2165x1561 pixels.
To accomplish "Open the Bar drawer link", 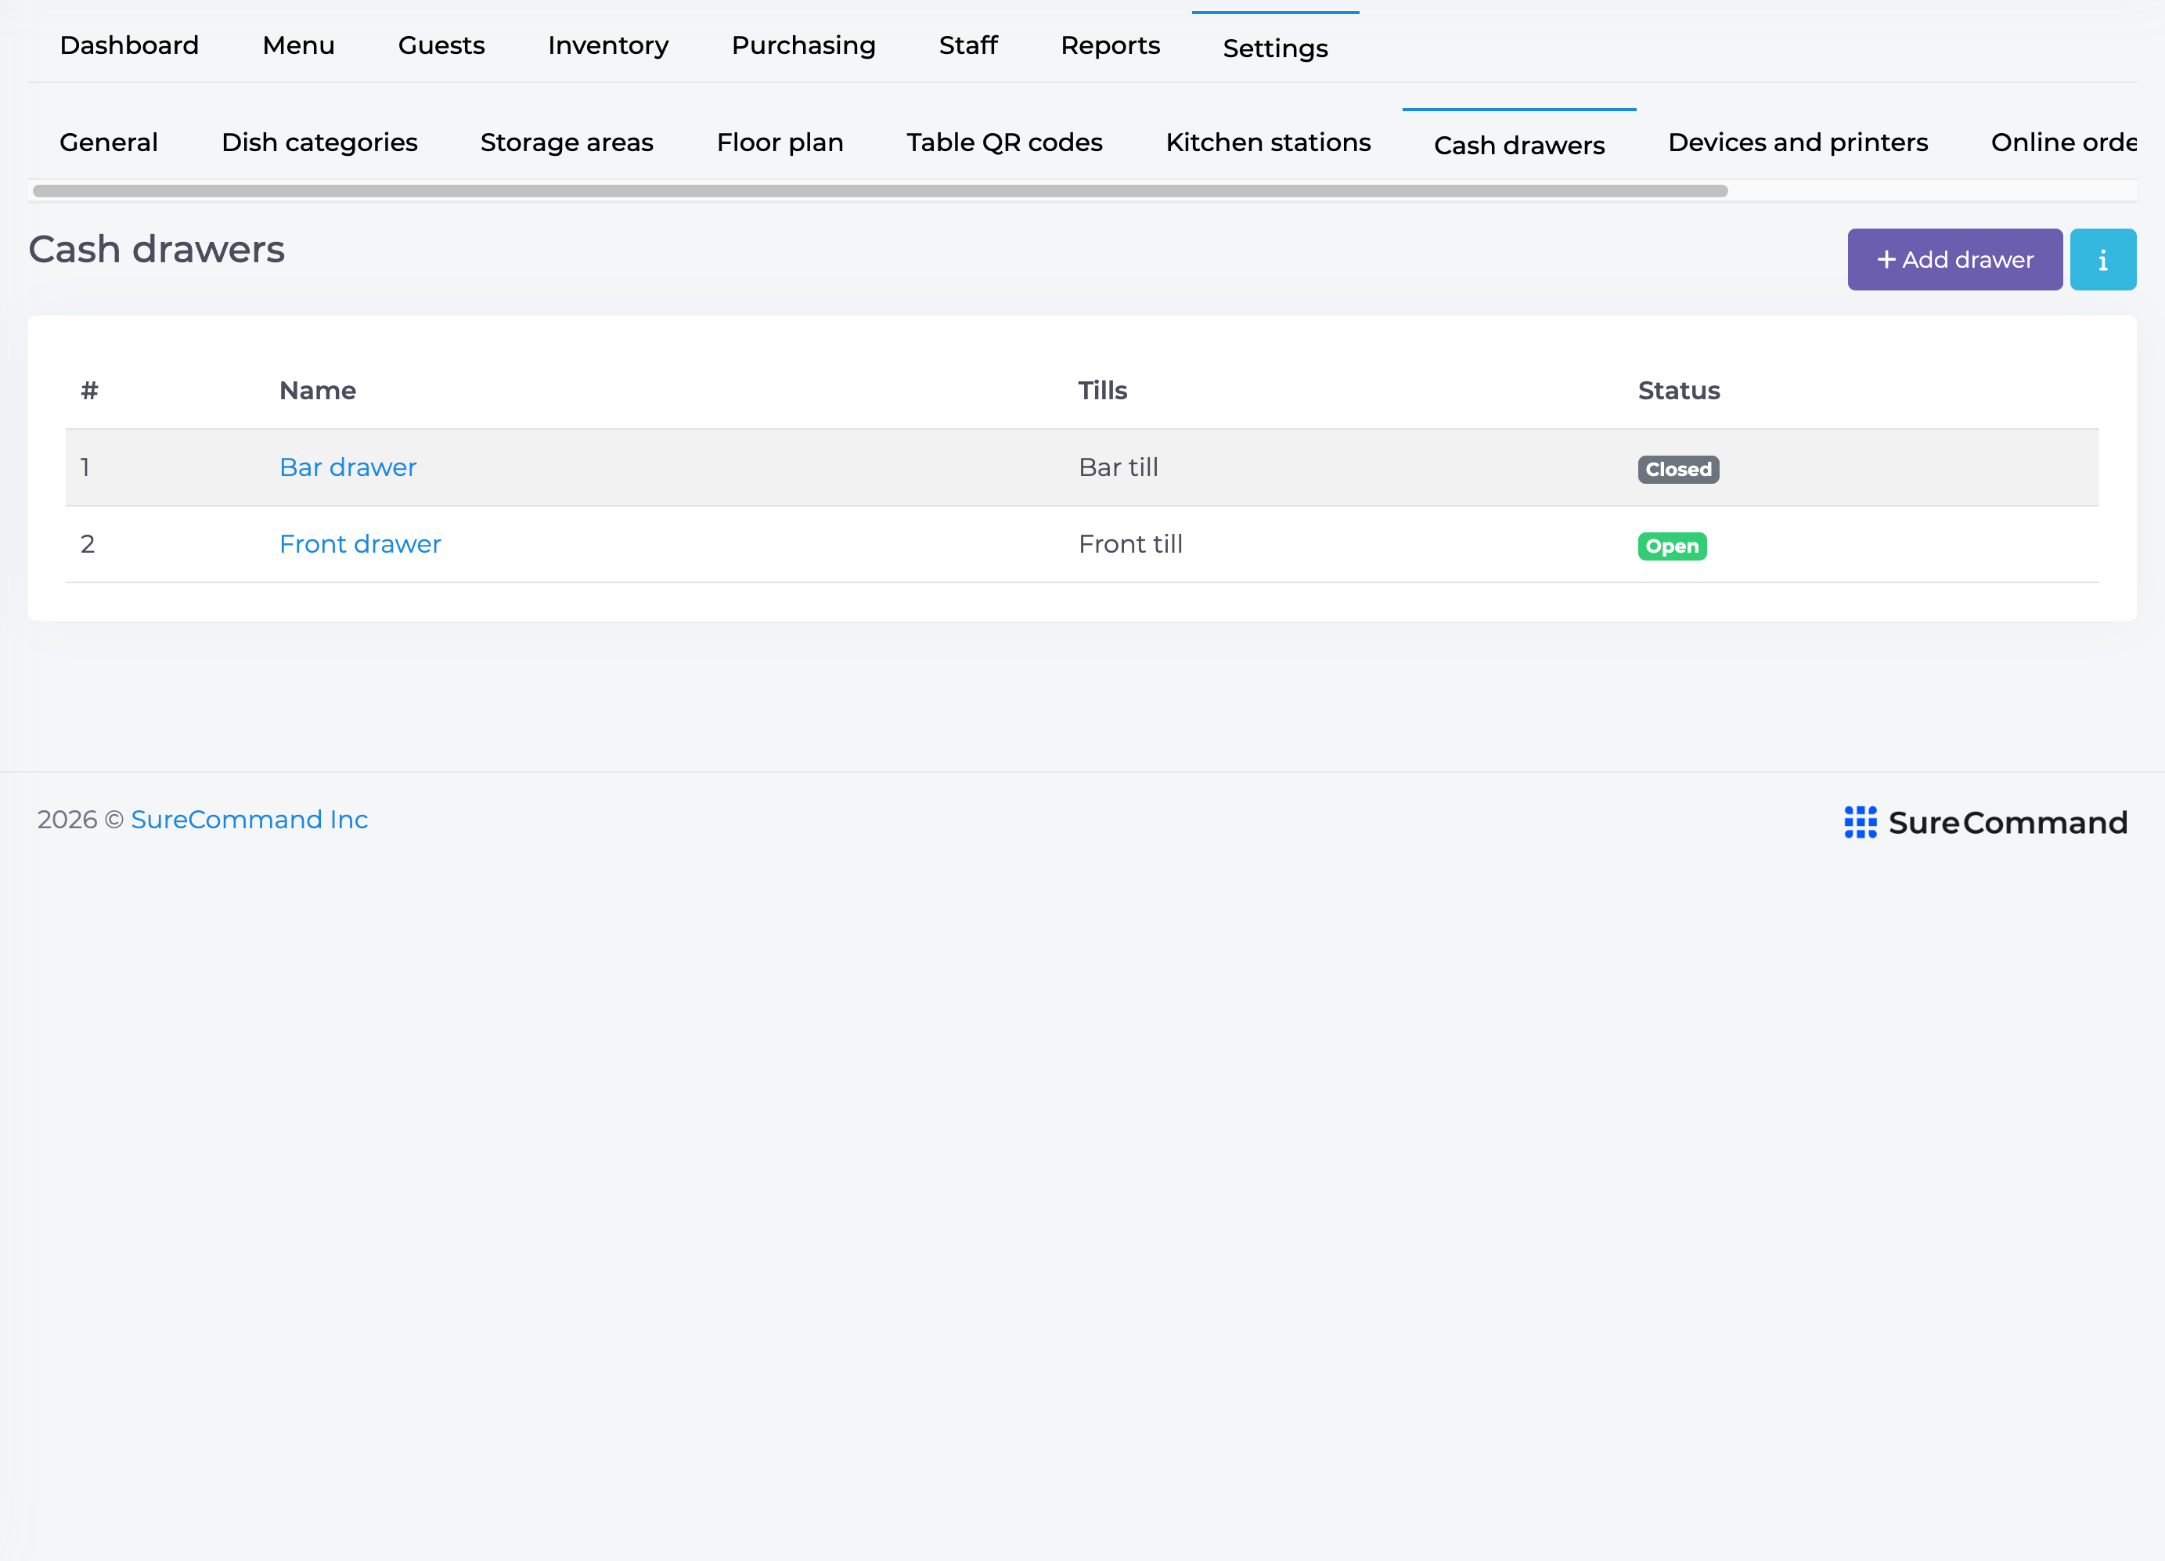I will click(348, 467).
